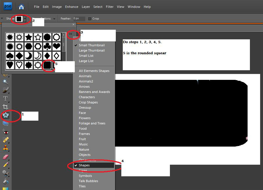Select Talk Bubbles shape category
Screen dimensions: 263x190
click(x=88, y=181)
